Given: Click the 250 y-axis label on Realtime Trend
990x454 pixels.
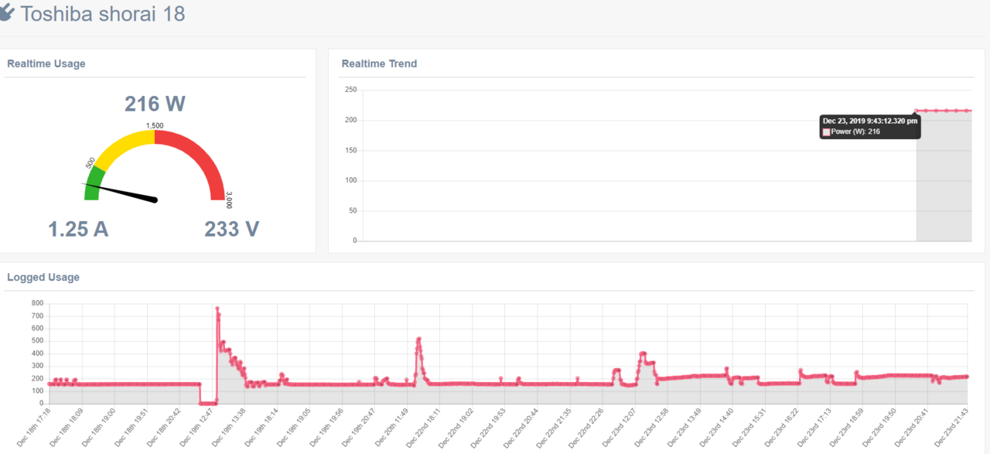Looking at the screenshot, I should pos(350,90).
